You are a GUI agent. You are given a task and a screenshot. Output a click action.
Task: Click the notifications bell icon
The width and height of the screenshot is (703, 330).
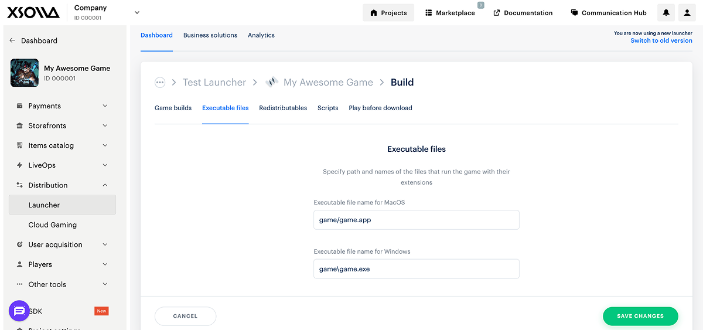666,13
